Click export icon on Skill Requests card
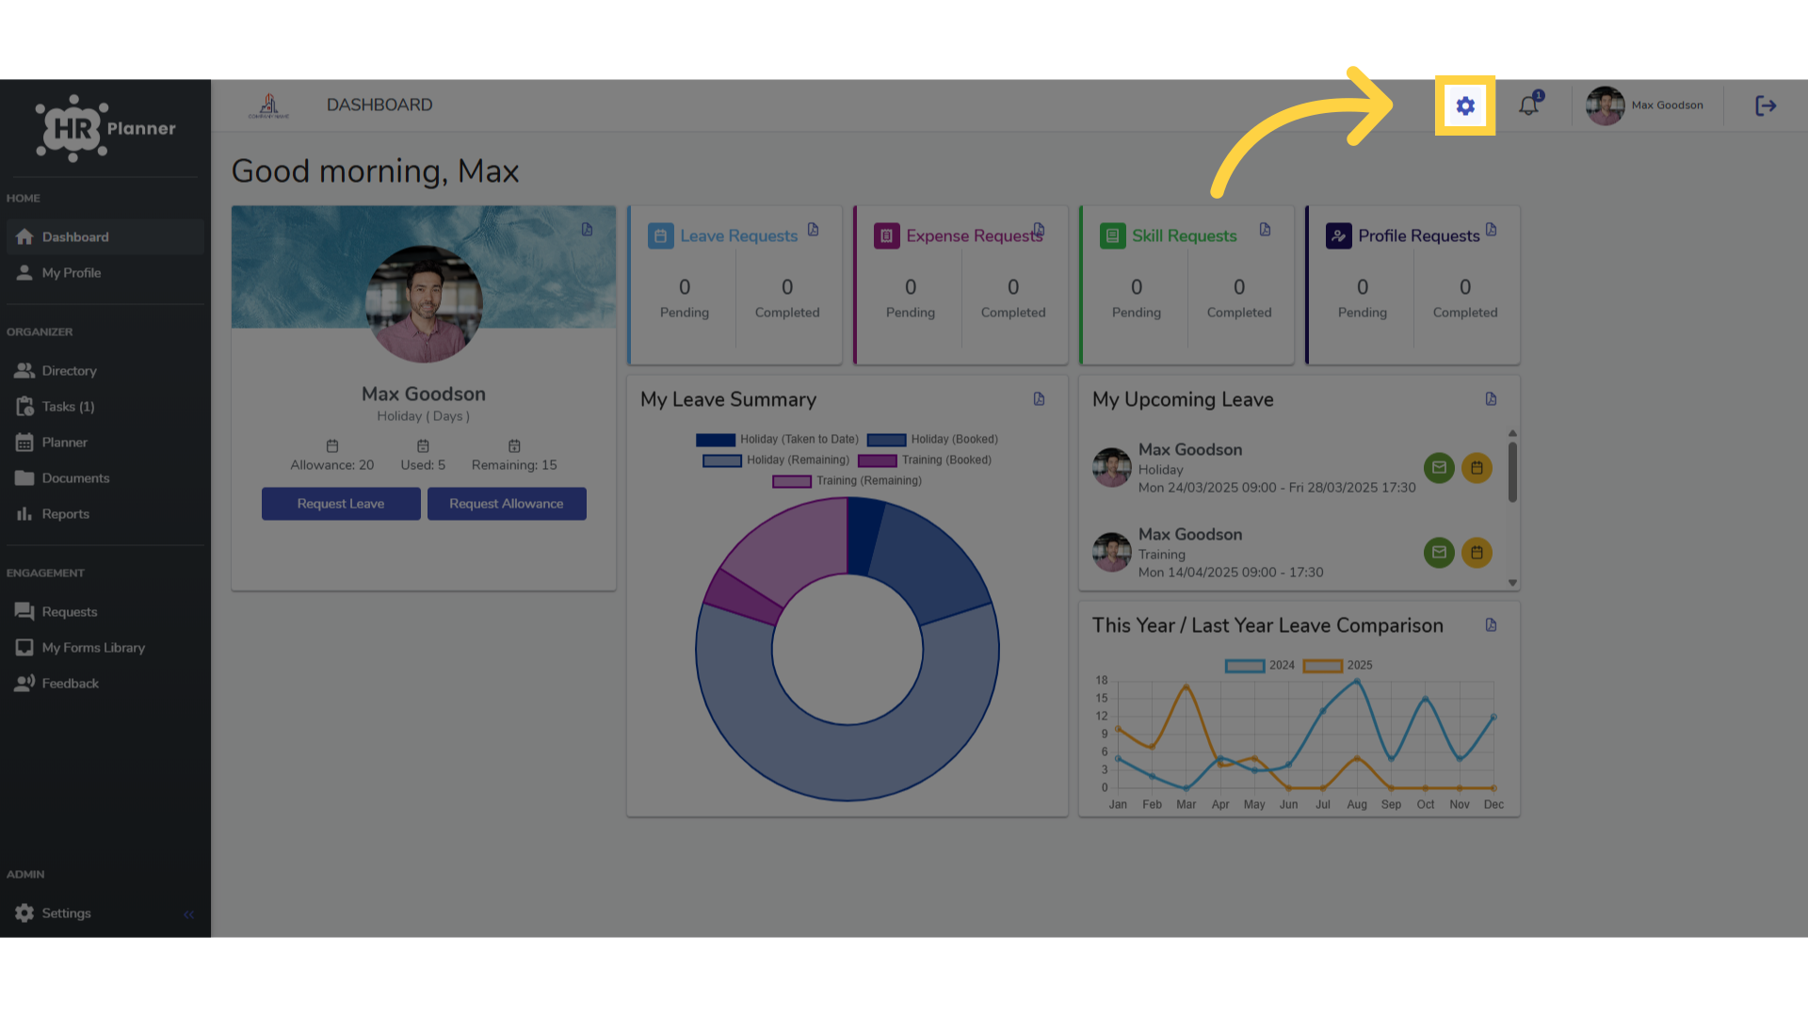 (x=1265, y=230)
